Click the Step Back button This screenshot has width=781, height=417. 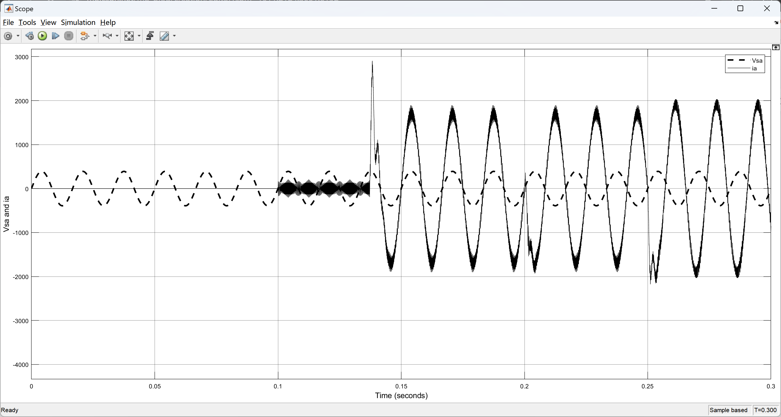[29, 36]
